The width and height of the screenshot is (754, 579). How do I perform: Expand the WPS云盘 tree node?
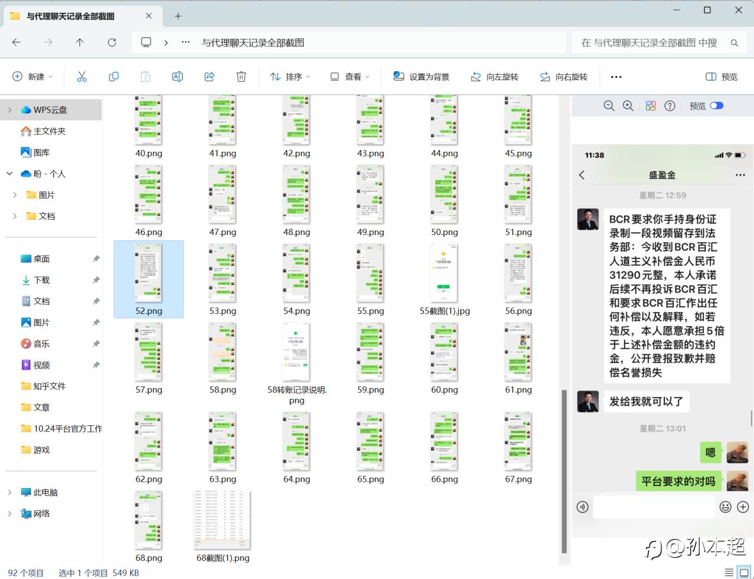click(9, 110)
